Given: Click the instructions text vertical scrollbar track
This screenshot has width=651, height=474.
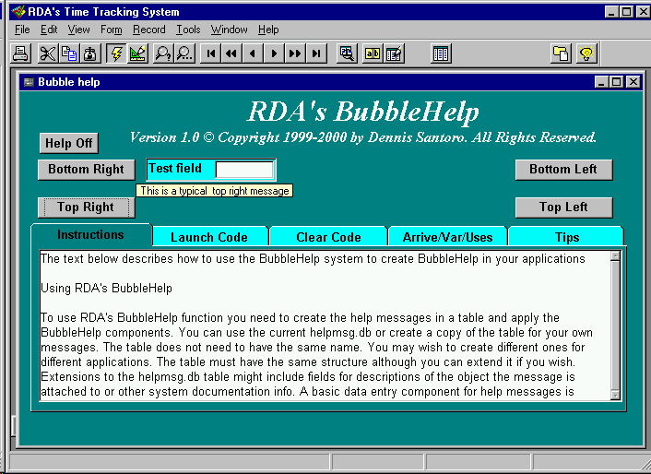Looking at the screenshot, I should (615, 326).
